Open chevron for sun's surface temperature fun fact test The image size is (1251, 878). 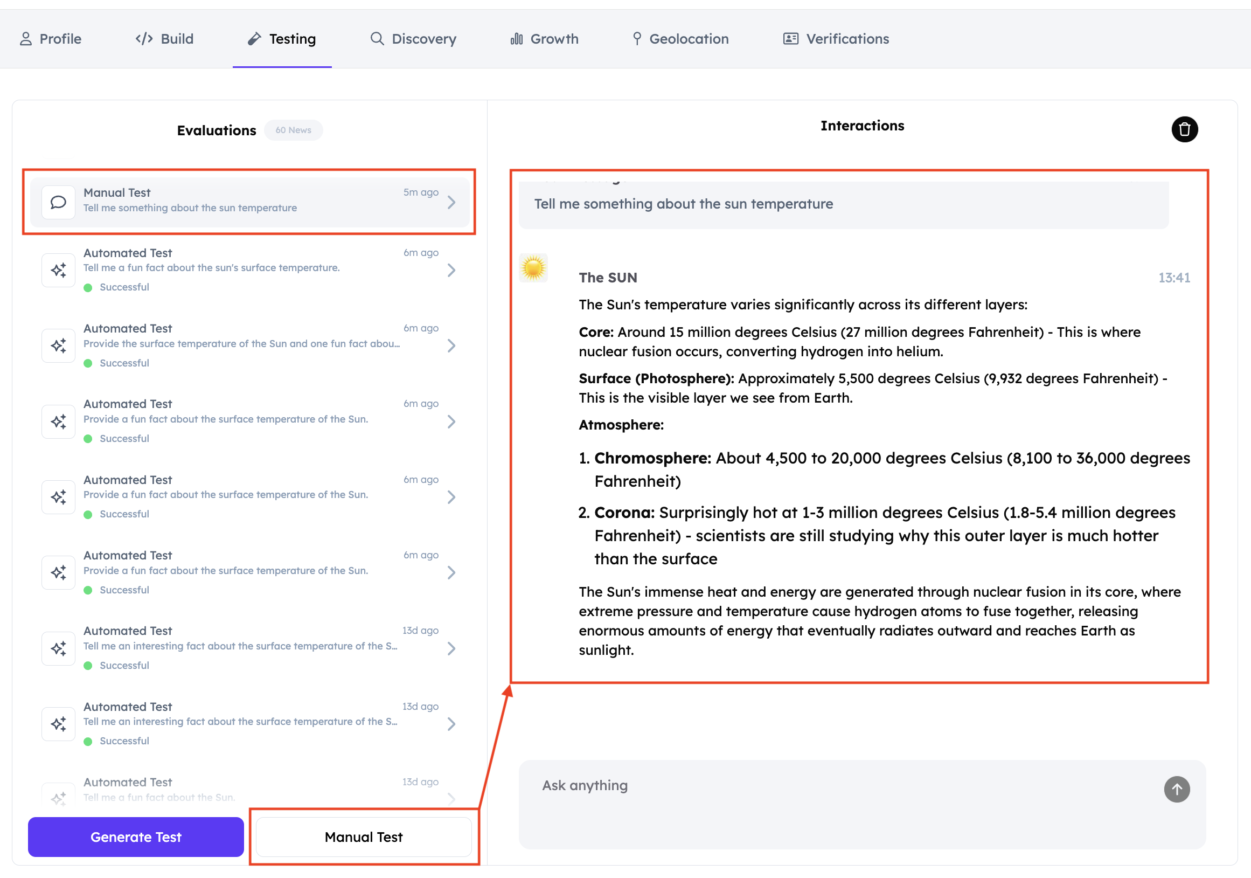[451, 271]
